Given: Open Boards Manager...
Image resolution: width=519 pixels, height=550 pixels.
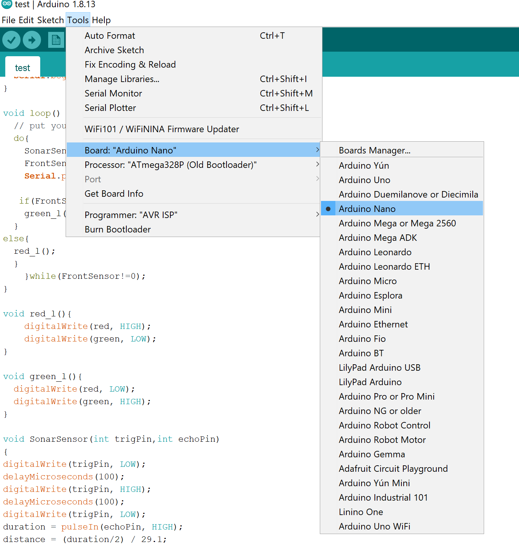Looking at the screenshot, I should point(402,150).
